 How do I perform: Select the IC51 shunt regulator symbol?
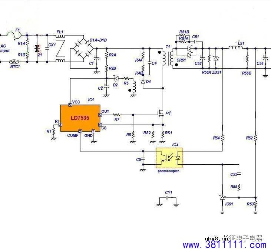tap(222, 198)
